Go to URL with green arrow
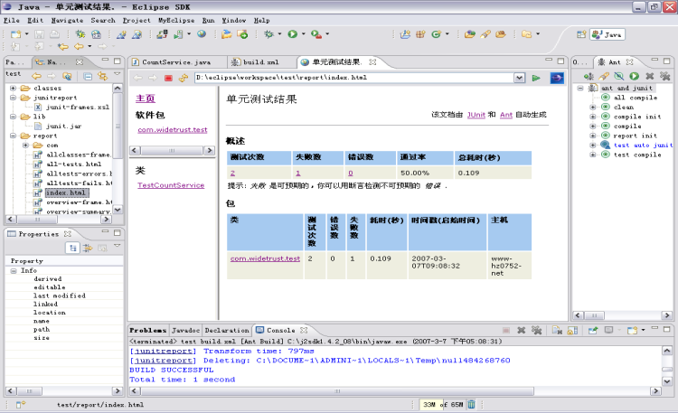This screenshot has height=413, width=678. [x=536, y=78]
